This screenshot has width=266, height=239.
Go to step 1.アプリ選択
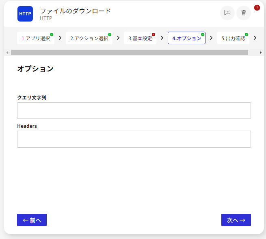[36, 38]
